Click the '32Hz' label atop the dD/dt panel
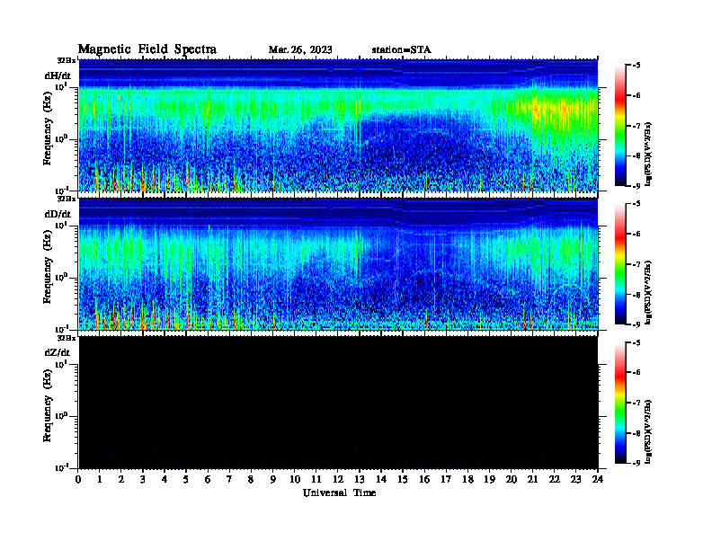Screen dimensions: 712x550 [x=67, y=199]
